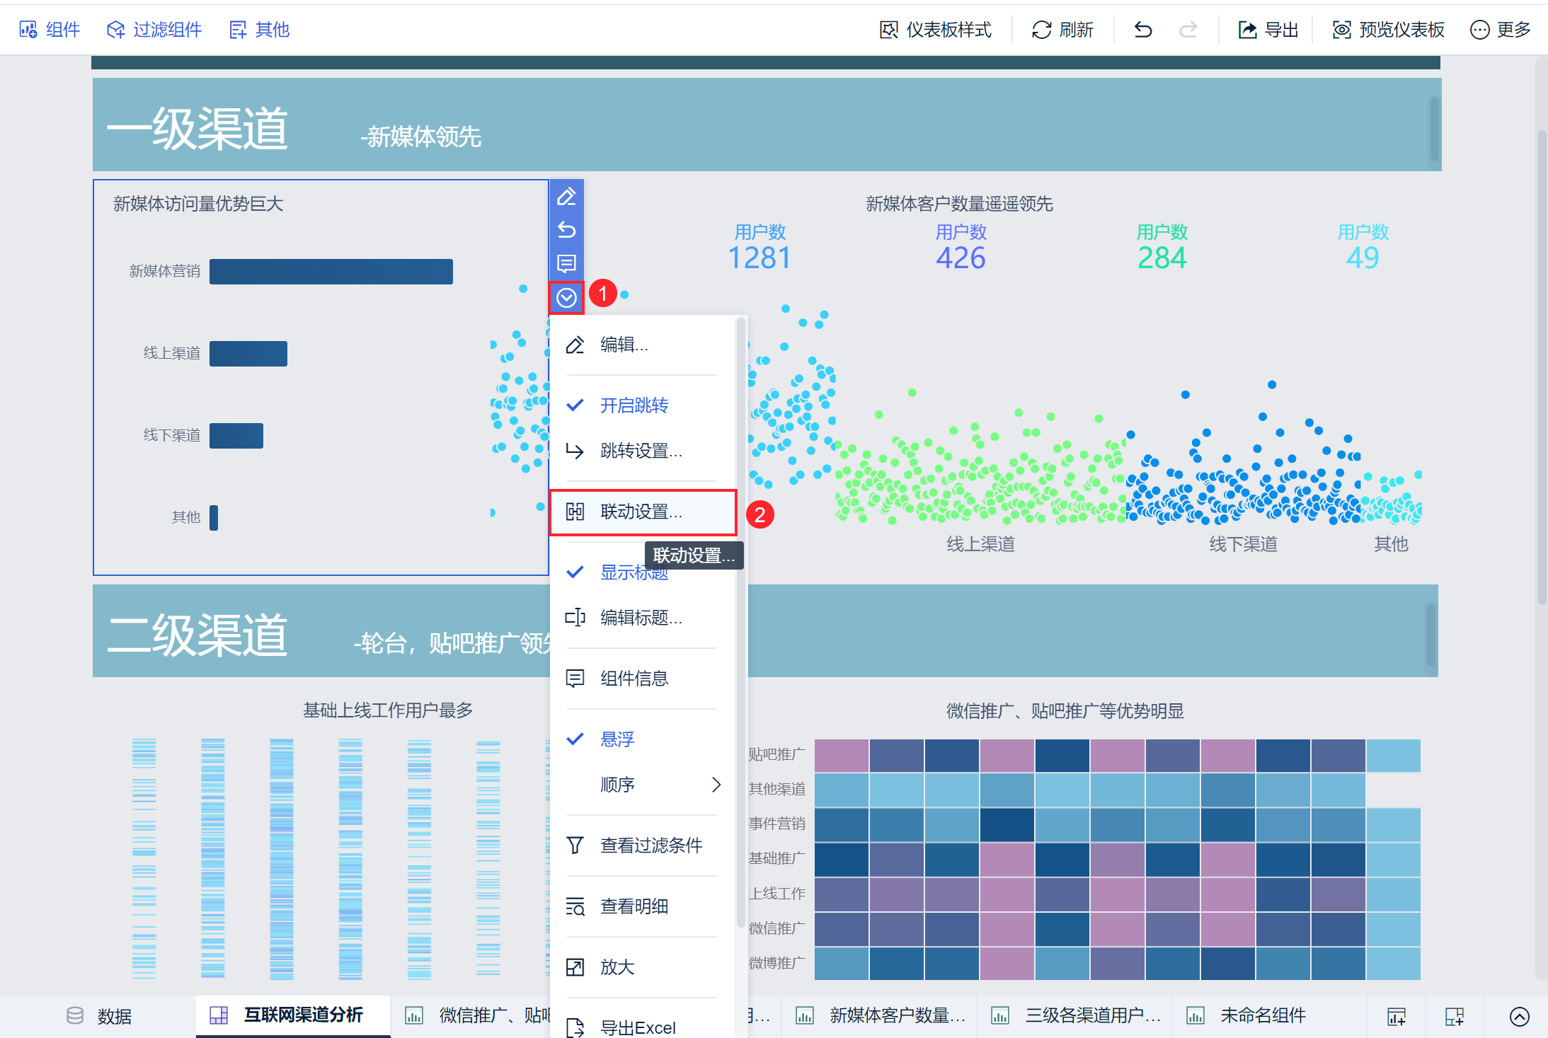
Task: Click the 查看过滤条件 funnel icon
Action: click(575, 846)
